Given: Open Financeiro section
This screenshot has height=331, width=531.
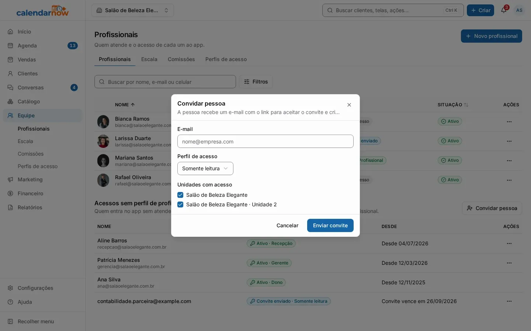Looking at the screenshot, I should 43,193.
